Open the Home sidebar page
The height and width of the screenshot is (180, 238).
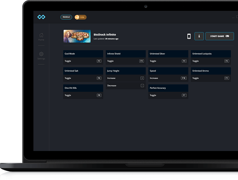[x=41, y=37]
